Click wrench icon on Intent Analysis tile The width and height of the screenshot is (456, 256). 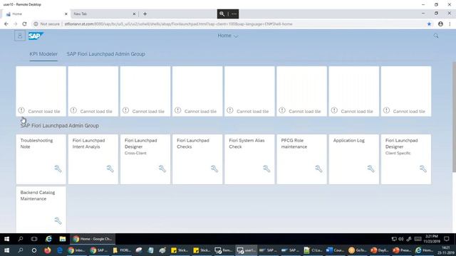pyautogui.click(x=110, y=169)
